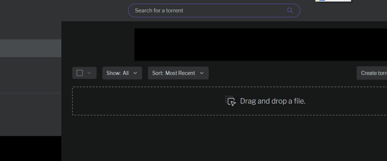Select the highlighted sidebar row
Image resolution: width=387 pixels, height=161 pixels.
click(x=30, y=48)
